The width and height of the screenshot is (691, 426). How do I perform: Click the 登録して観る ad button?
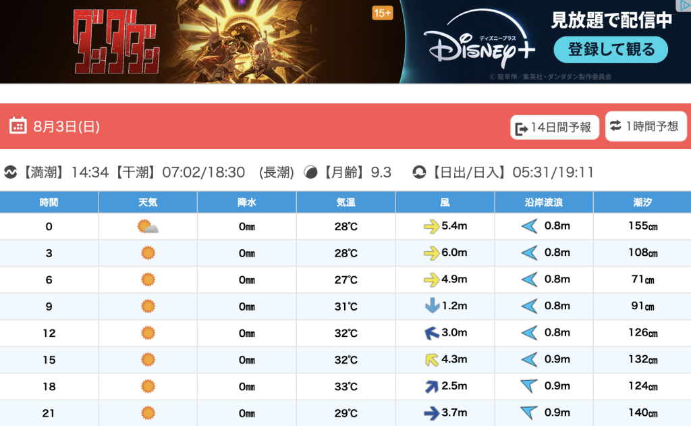click(x=611, y=49)
